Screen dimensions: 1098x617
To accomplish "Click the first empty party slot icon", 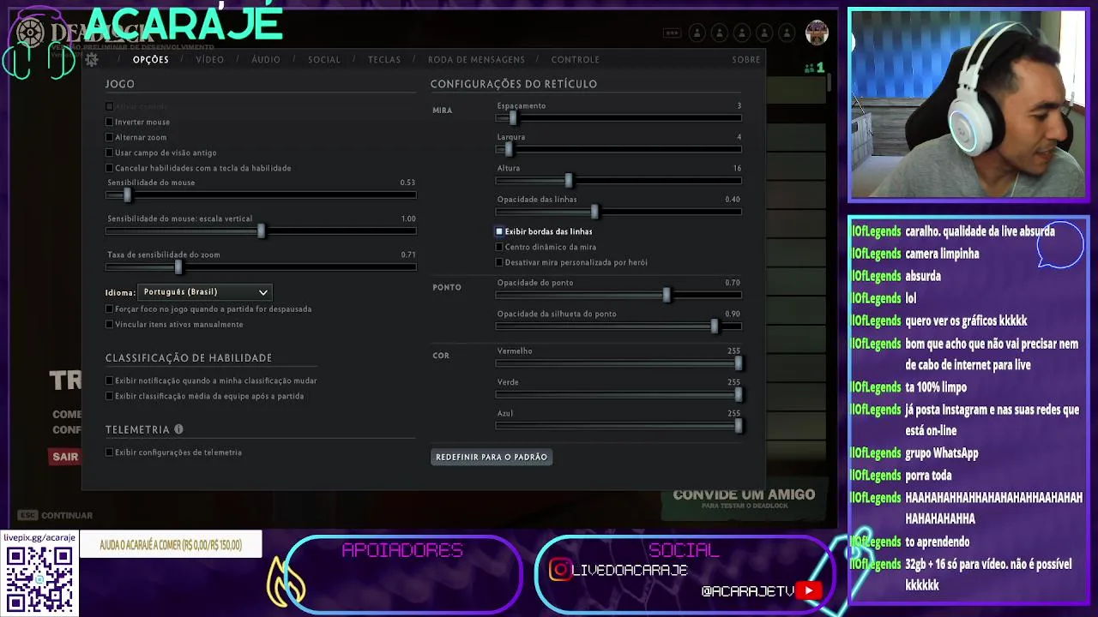I will 697,33.
